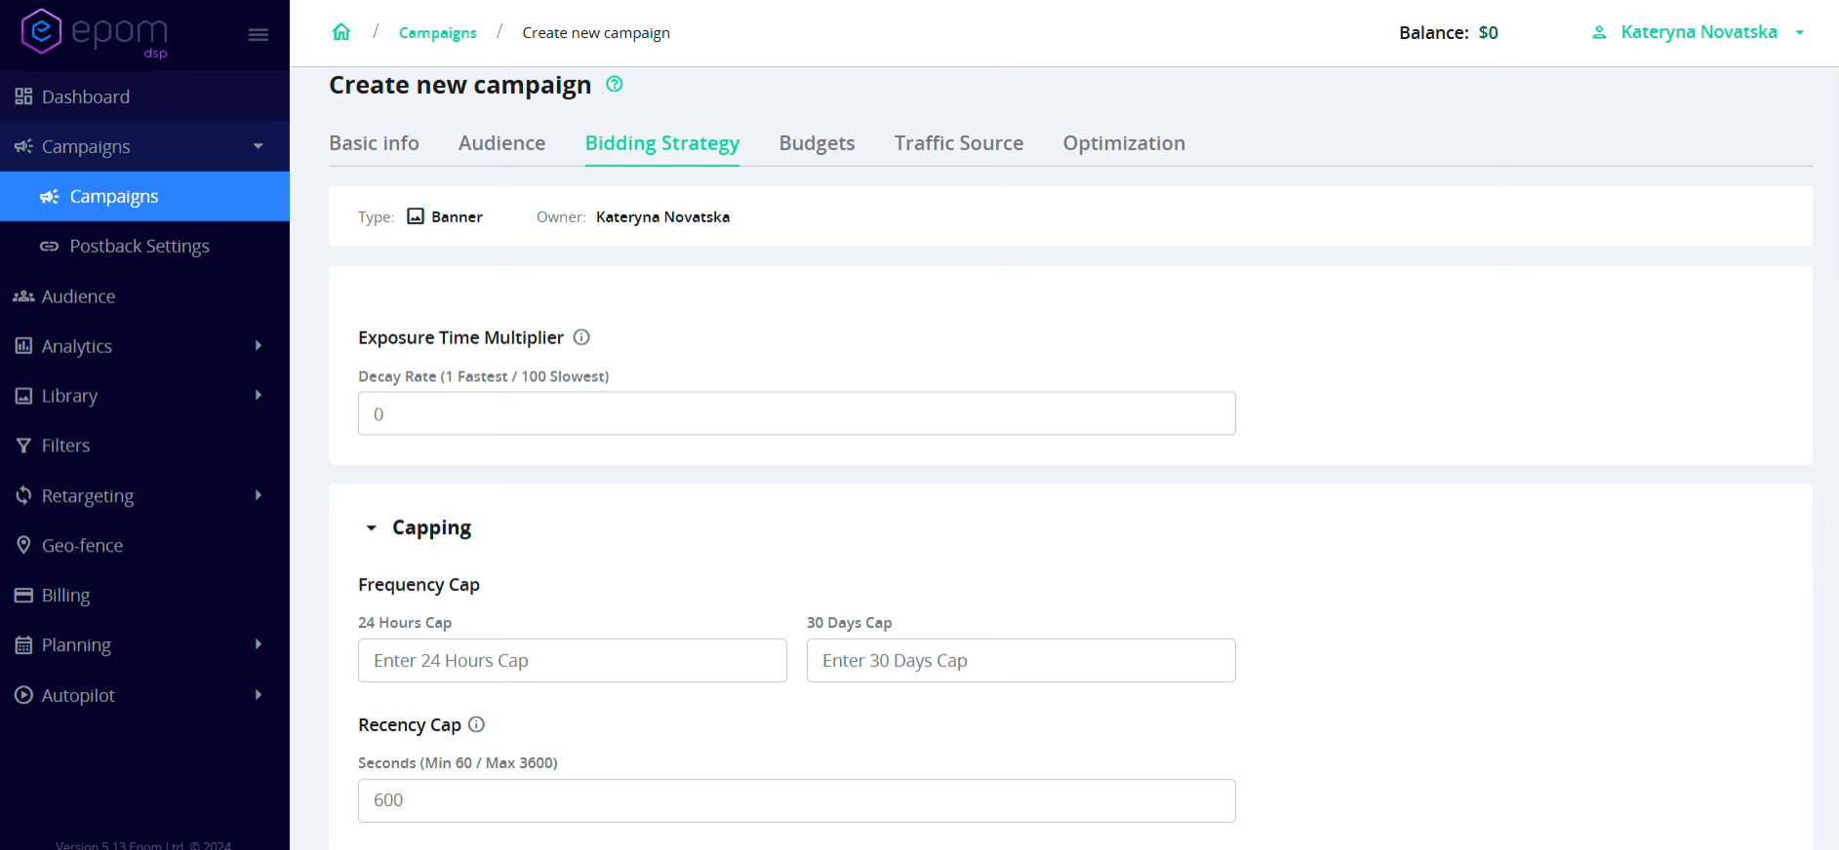
Task: Click the Dashboard grid icon
Action: coord(23,97)
